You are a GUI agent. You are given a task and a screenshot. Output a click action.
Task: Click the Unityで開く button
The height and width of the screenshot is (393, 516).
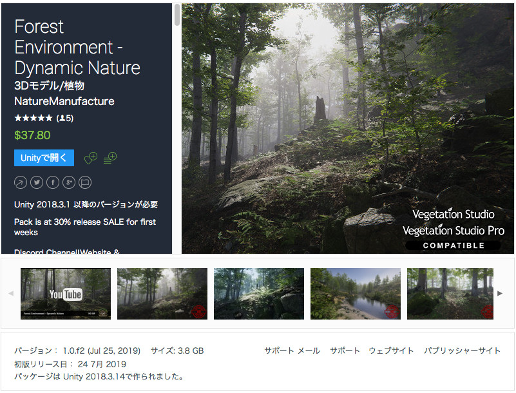click(44, 158)
